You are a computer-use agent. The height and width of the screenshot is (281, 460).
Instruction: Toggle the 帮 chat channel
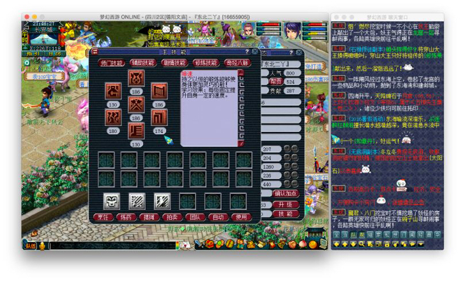tap(362, 234)
